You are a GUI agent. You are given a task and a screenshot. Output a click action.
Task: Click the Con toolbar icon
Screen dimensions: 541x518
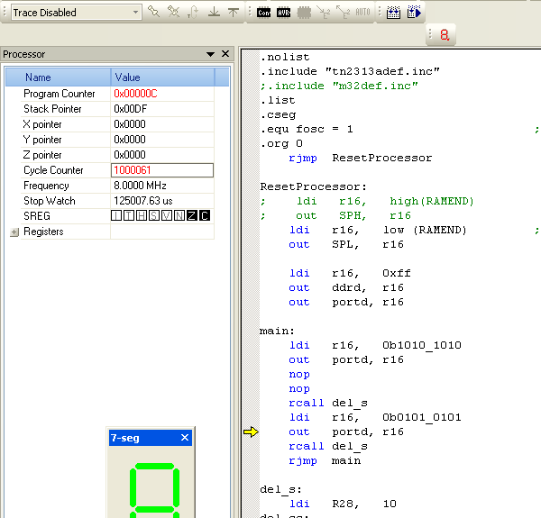tap(263, 13)
